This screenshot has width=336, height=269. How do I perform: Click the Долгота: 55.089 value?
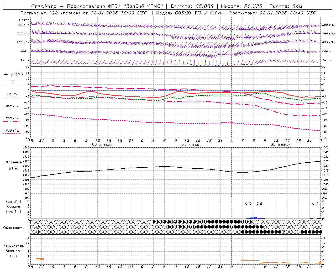(x=192, y=6)
